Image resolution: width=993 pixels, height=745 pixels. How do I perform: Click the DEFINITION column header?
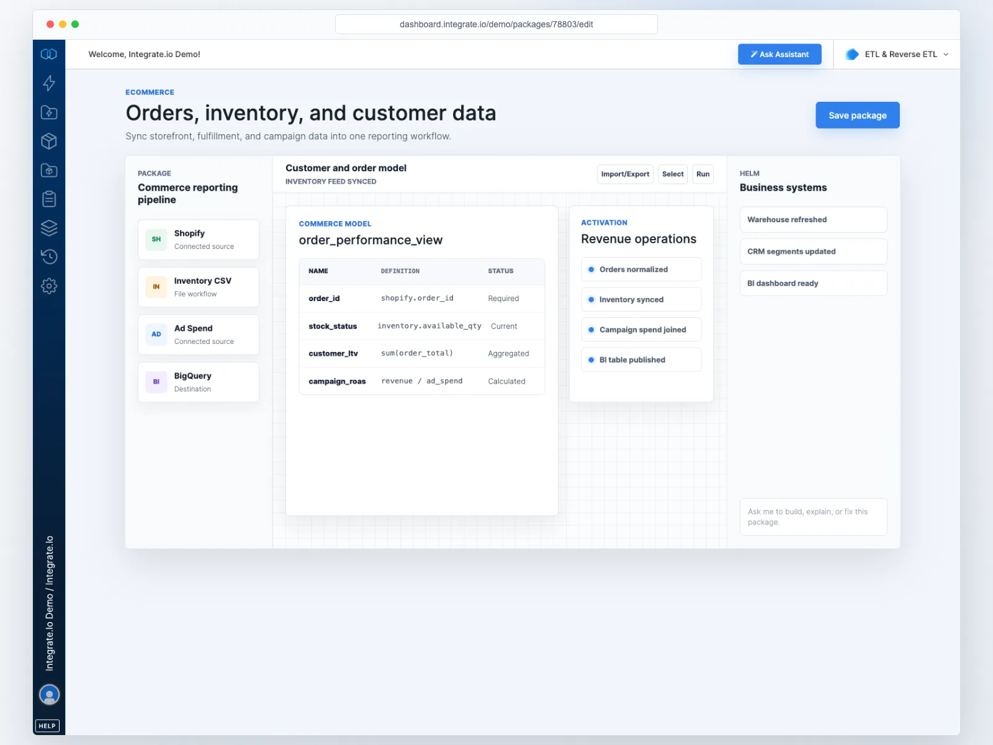(400, 271)
